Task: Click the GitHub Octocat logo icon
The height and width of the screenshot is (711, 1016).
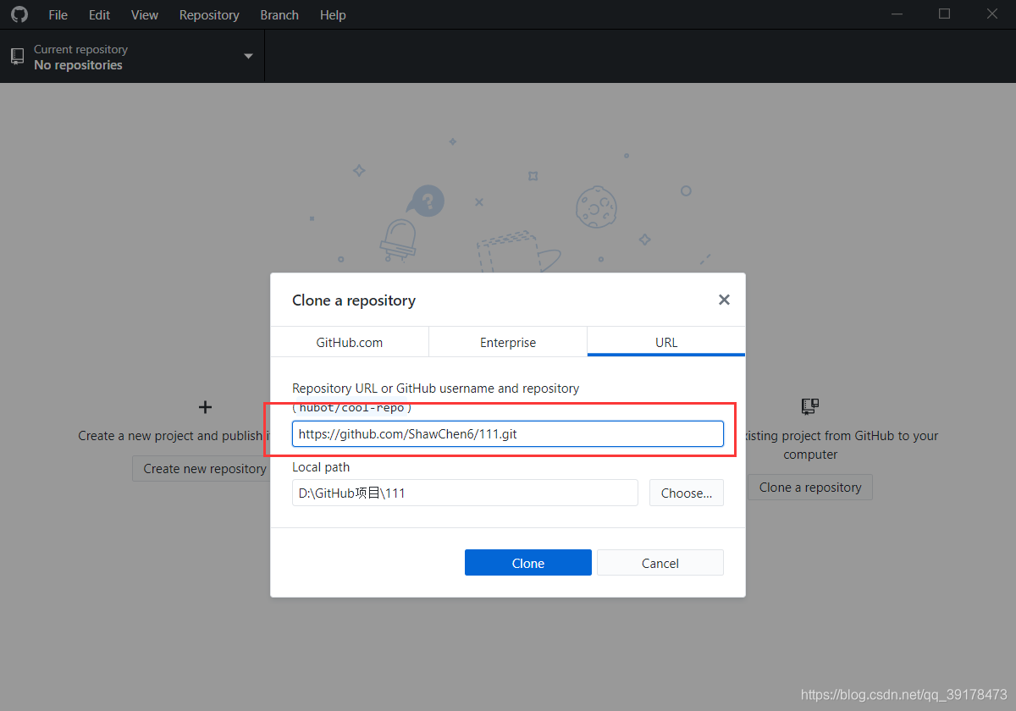Action: (x=19, y=14)
